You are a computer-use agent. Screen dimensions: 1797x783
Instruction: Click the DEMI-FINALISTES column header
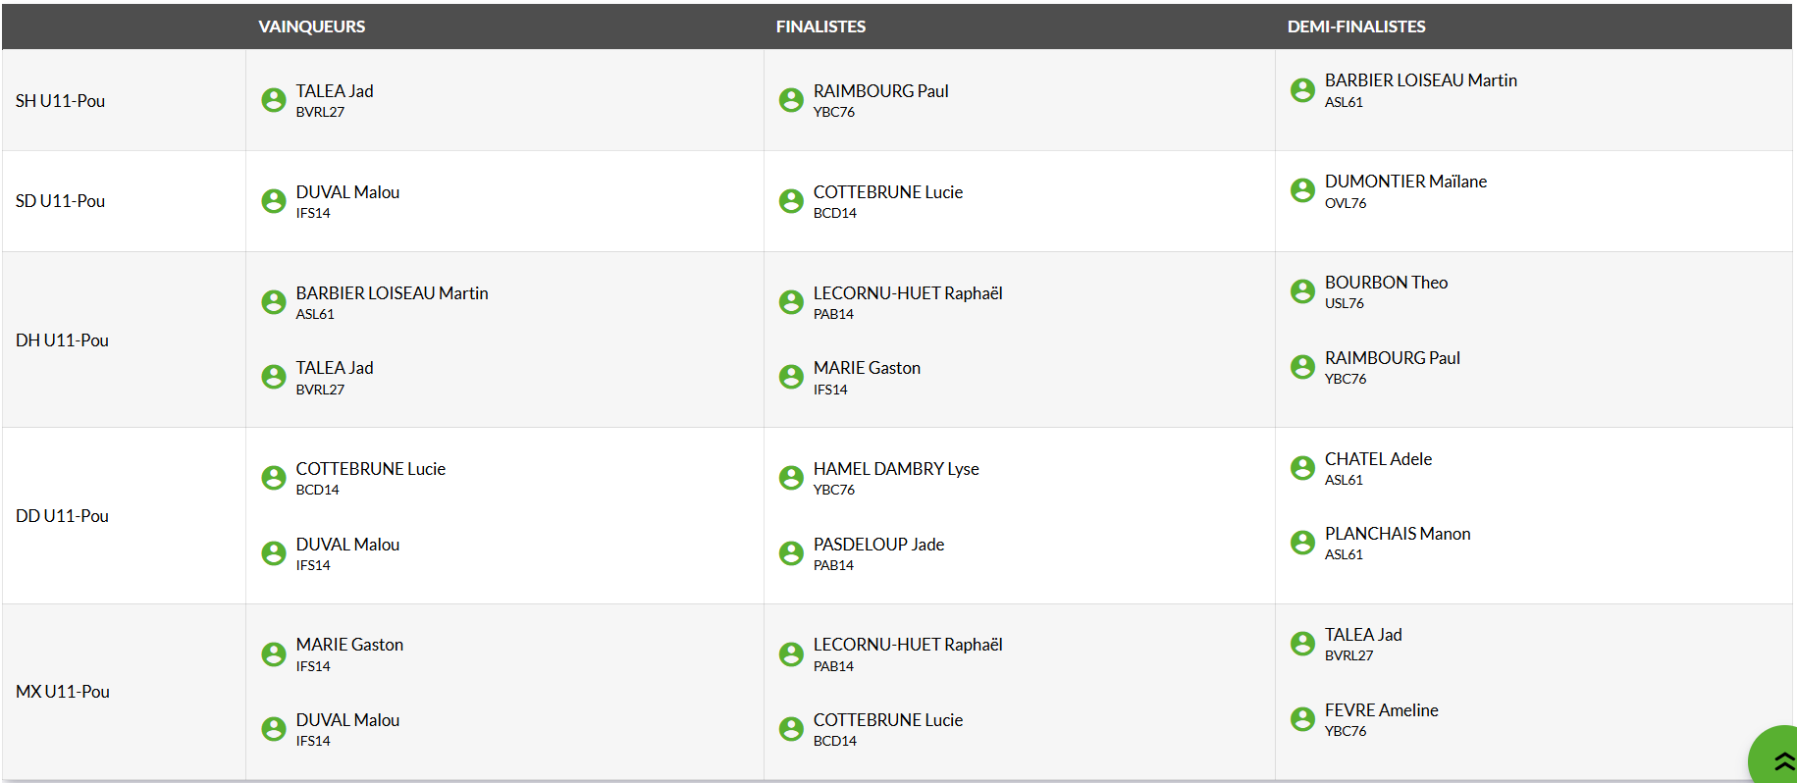pos(1355,26)
